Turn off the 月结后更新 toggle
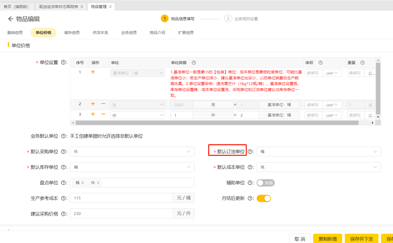Image resolution: width=393 pixels, height=243 pixels. tap(264, 198)
